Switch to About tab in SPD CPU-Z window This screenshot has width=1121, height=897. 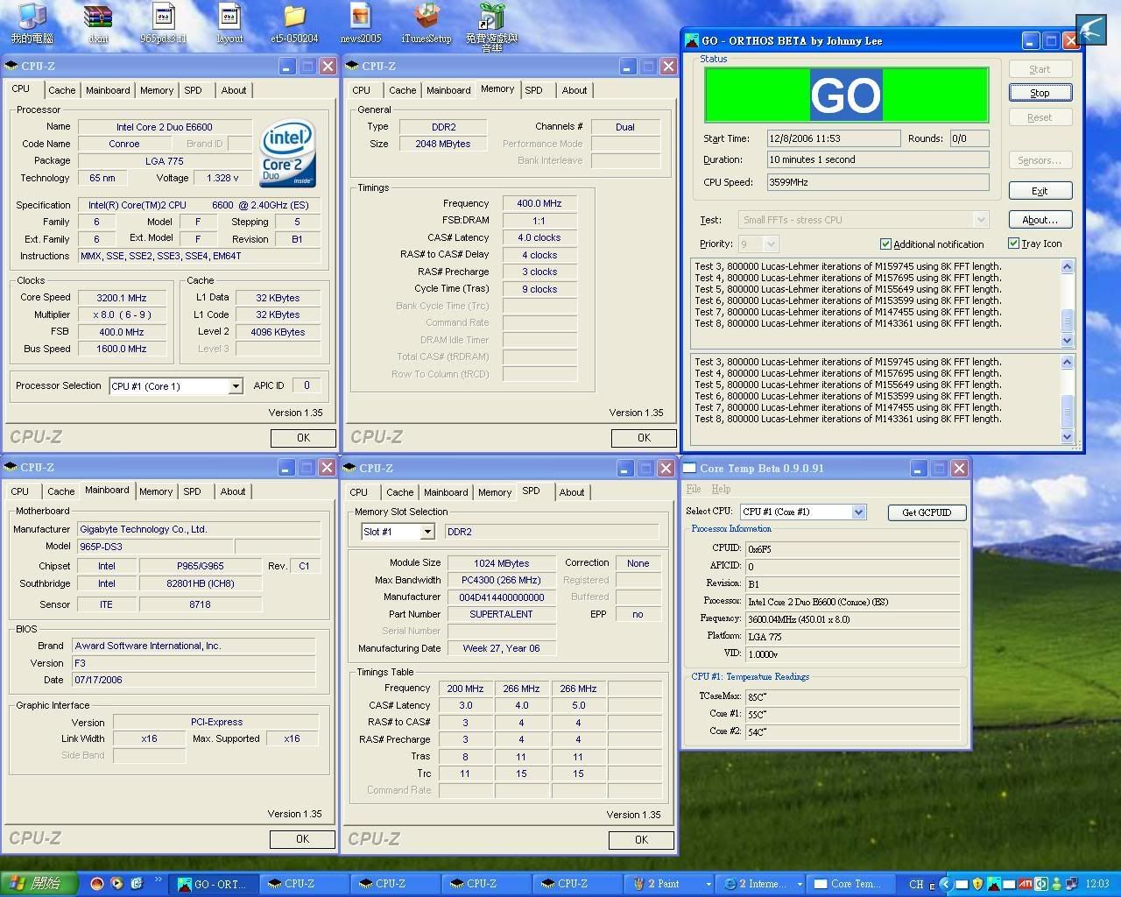(572, 492)
